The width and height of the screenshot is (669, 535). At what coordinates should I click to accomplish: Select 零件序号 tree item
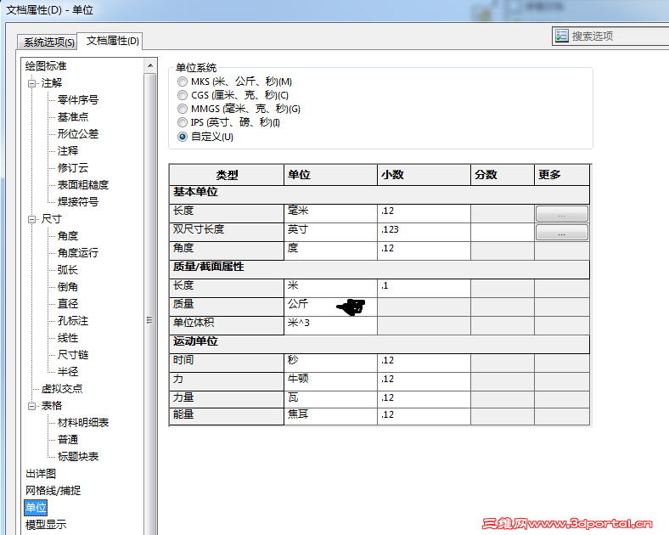[x=78, y=100]
